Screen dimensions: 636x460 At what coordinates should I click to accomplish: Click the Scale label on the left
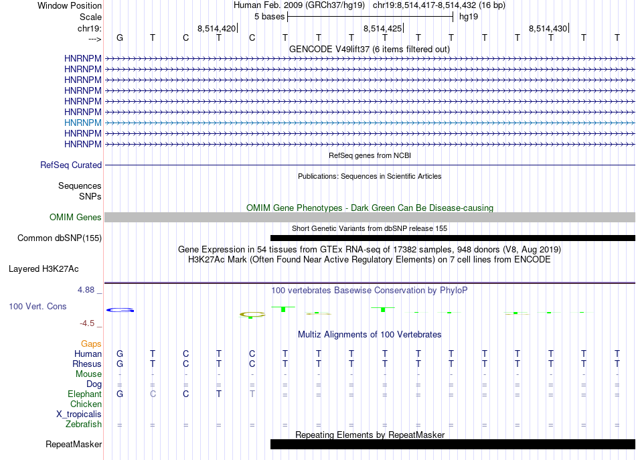click(x=90, y=17)
